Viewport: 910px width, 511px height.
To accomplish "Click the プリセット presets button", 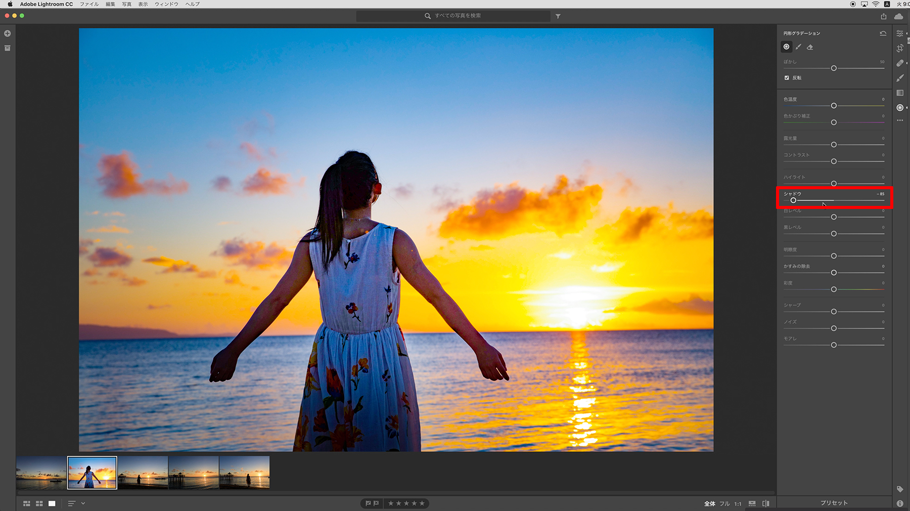I will click(834, 503).
